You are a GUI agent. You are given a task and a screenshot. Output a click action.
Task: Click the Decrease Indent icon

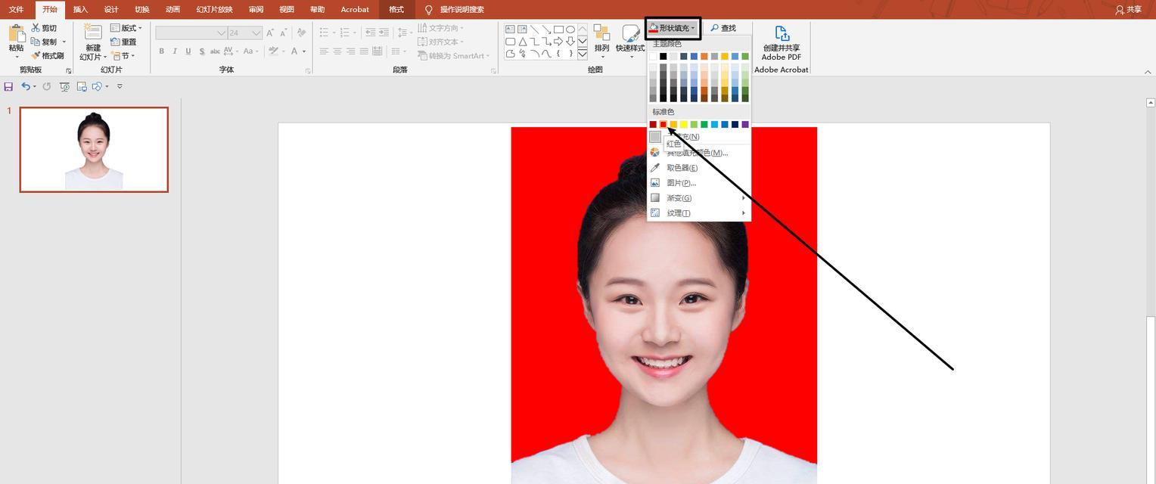pyautogui.click(x=370, y=33)
